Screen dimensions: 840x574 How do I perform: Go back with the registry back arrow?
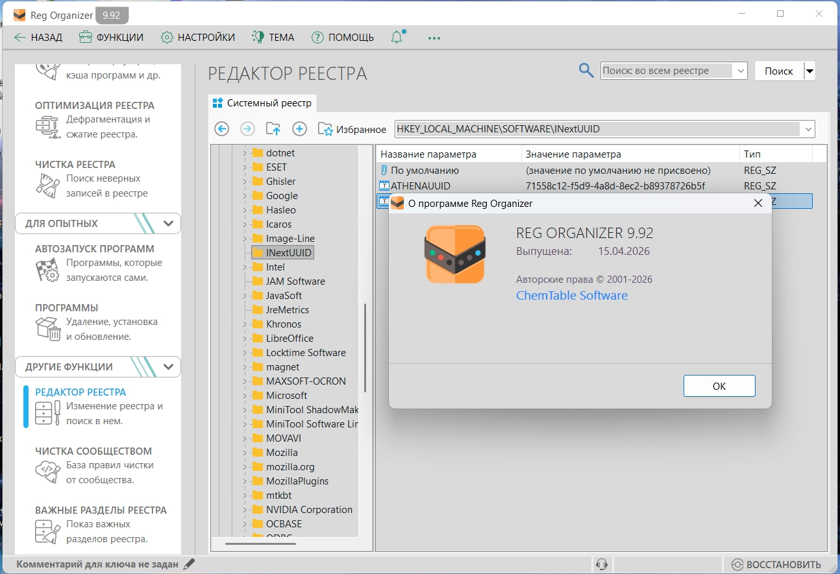pos(222,129)
